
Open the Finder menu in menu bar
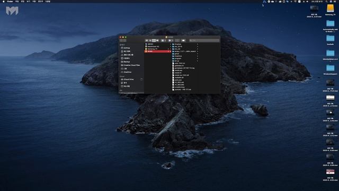[x=10, y=1]
